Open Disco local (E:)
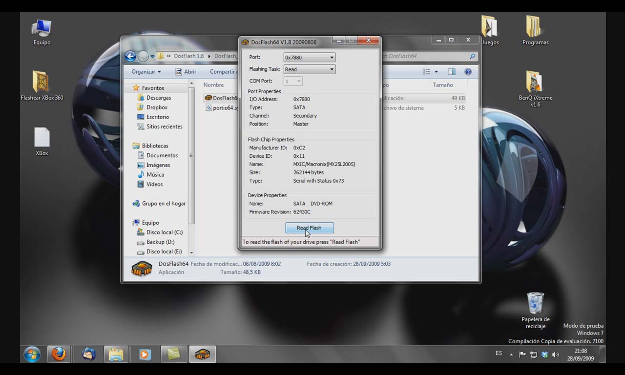Viewport: 625px width, 375px height. tap(164, 251)
